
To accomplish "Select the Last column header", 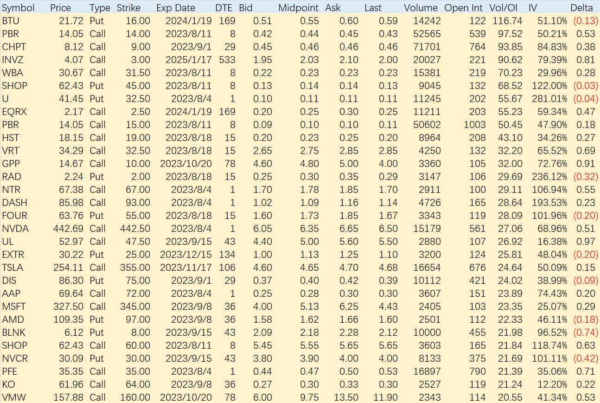I will [373, 8].
